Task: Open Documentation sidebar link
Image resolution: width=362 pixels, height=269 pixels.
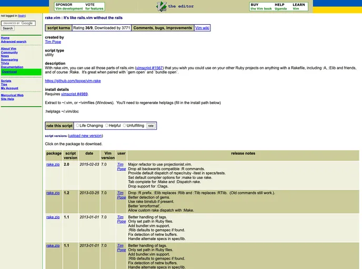Action: tap(12, 67)
